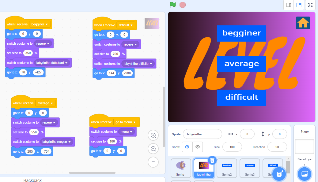Click the workspace horizontal scrollbar
Screen dimensions: 318x182
[x=92, y=173]
